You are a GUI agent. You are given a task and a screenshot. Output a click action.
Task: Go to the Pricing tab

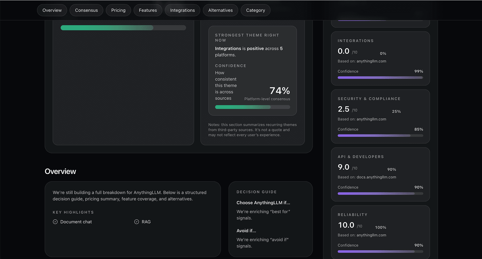(x=118, y=10)
